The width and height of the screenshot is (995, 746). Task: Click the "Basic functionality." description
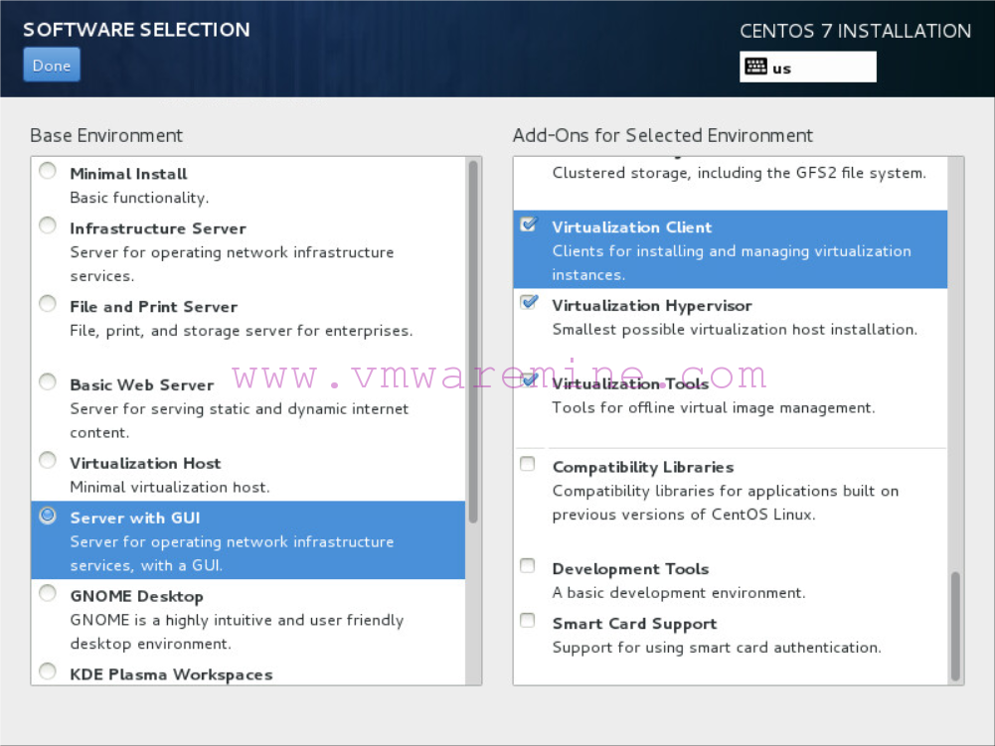(x=139, y=198)
